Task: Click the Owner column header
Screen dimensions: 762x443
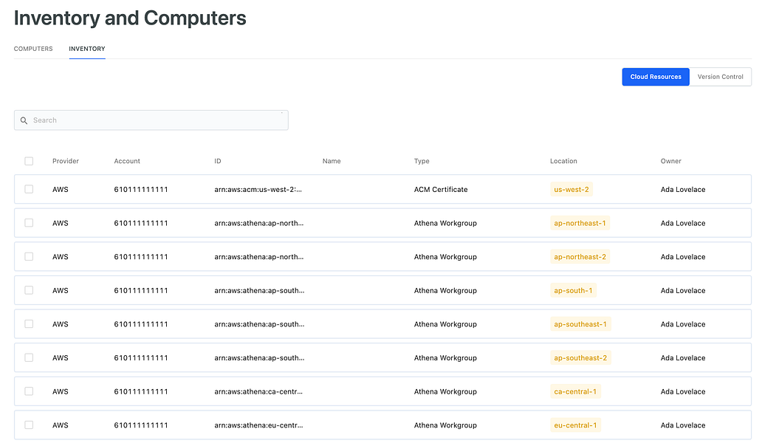Action: pyautogui.click(x=670, y=161)
